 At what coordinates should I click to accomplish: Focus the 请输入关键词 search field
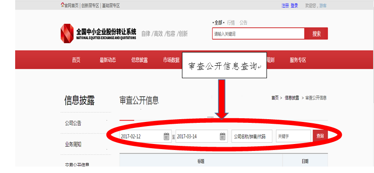pos(258,34)
